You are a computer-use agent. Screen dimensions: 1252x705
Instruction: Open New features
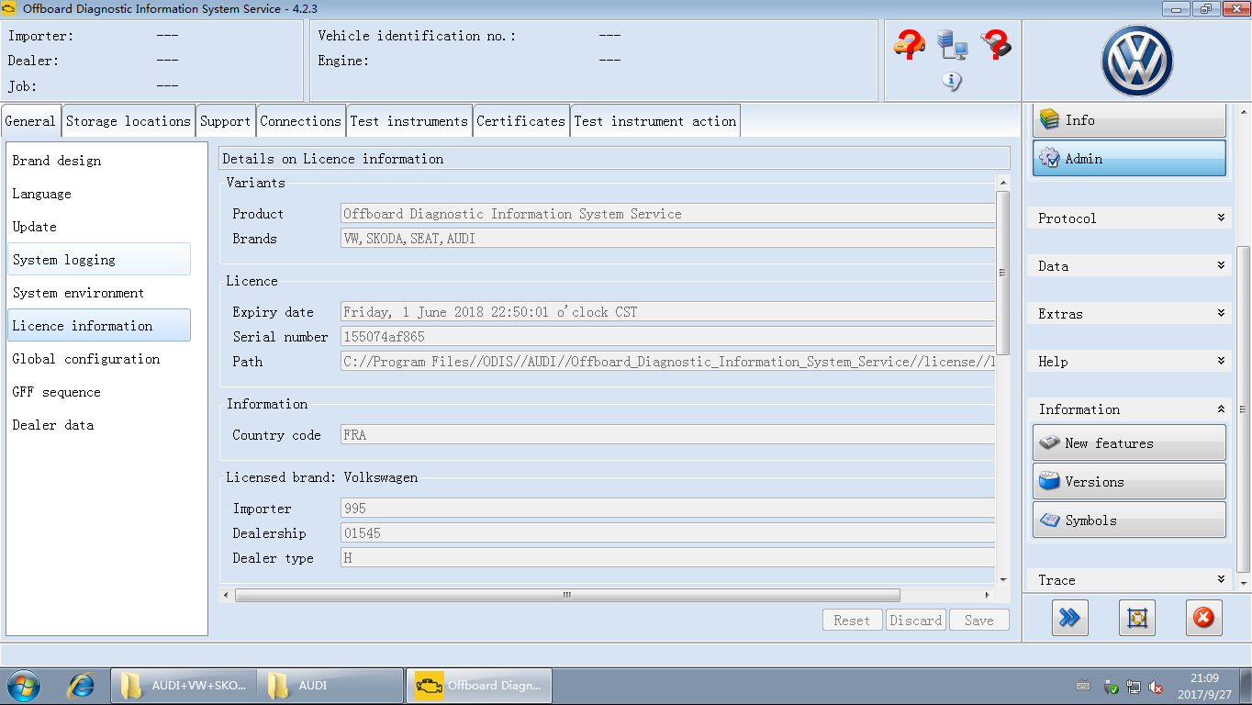click(1129, 442)
